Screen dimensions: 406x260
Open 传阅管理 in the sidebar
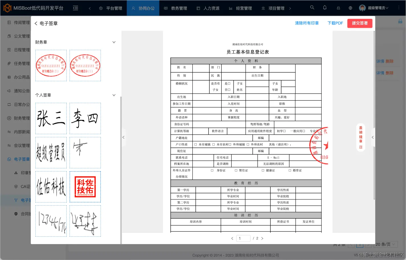click(x=19, y=22)
